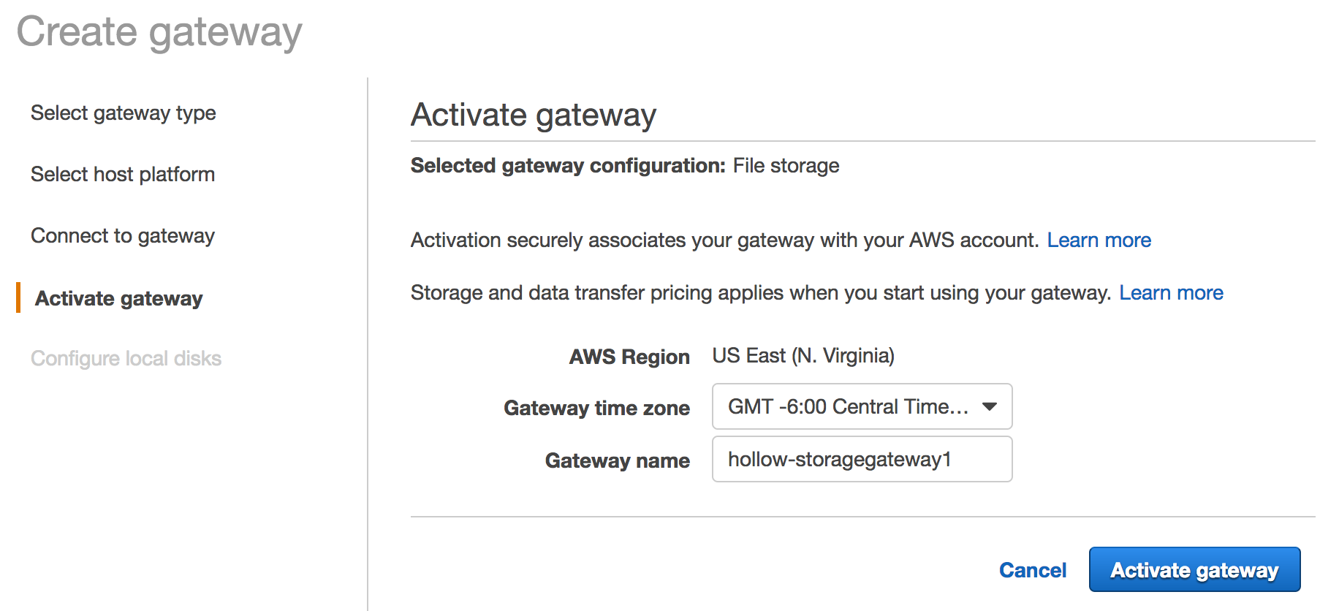Go to Select host platform step

123,175
